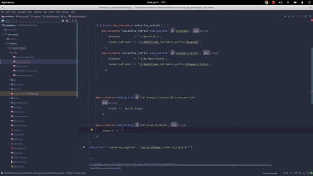Select functions.php in project tree

[20, 126]
